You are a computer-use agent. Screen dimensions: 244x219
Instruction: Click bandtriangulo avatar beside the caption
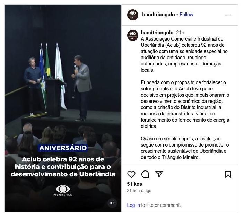click(133, 35)
